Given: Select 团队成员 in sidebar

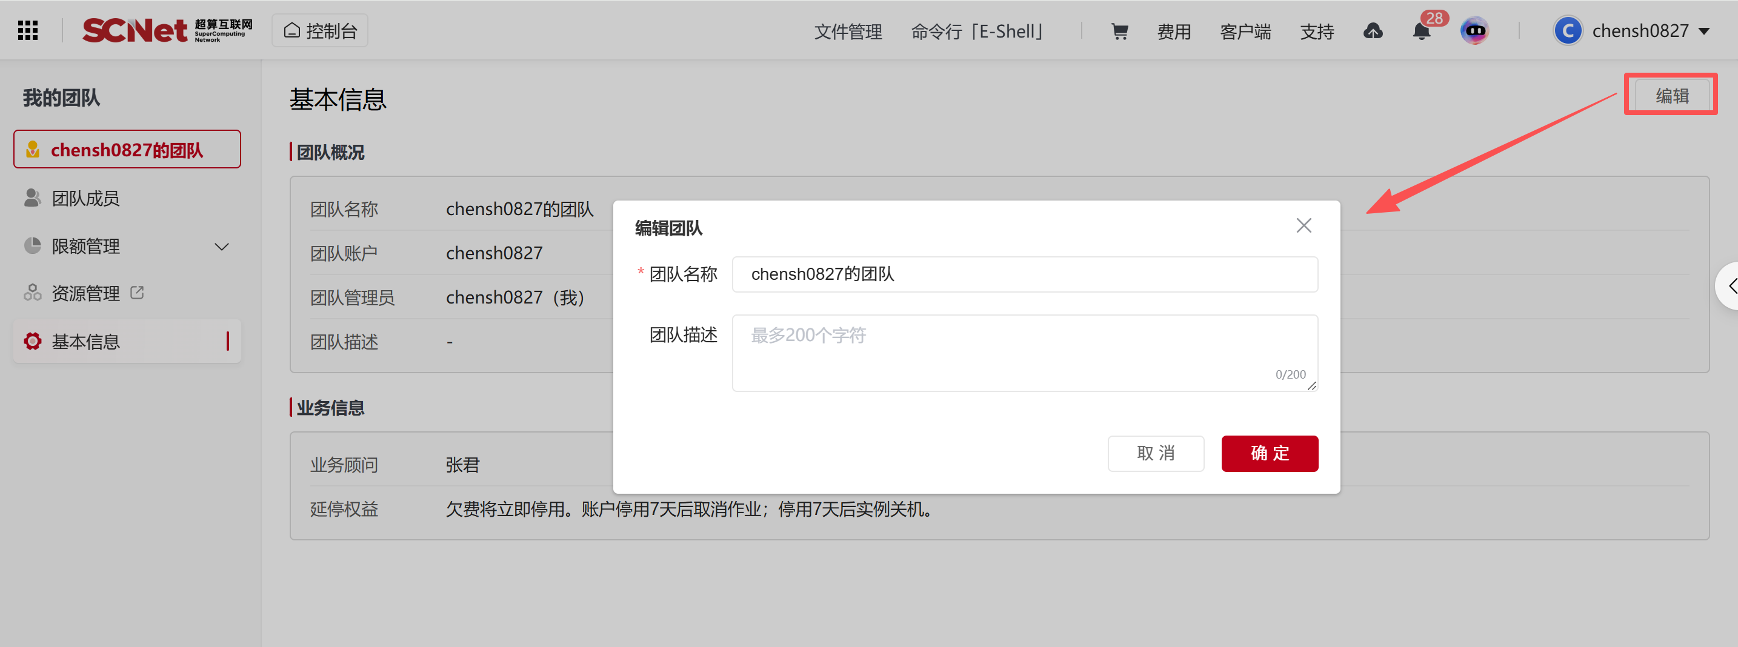Looking at the screenshot, I should pos(85,198).
